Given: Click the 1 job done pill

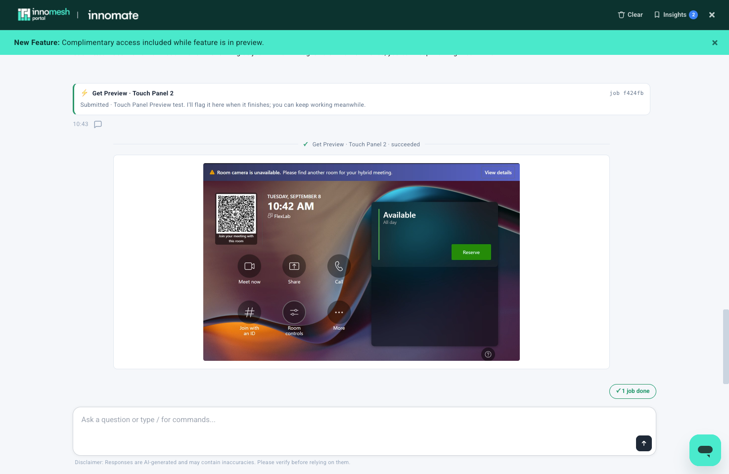Looking at the screenshot, I should coord(633,391).
